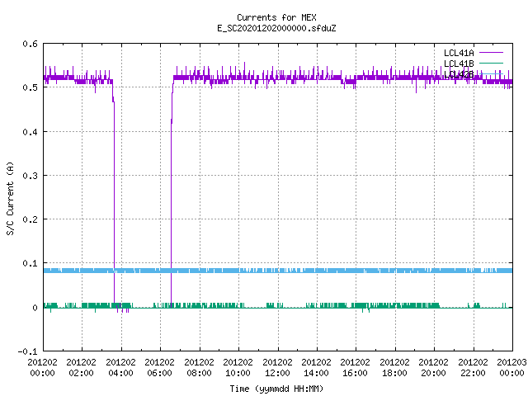Click the x-axis tick '201202 06:00'
This screenshot has width=528, height=396.
coord(159,367)
